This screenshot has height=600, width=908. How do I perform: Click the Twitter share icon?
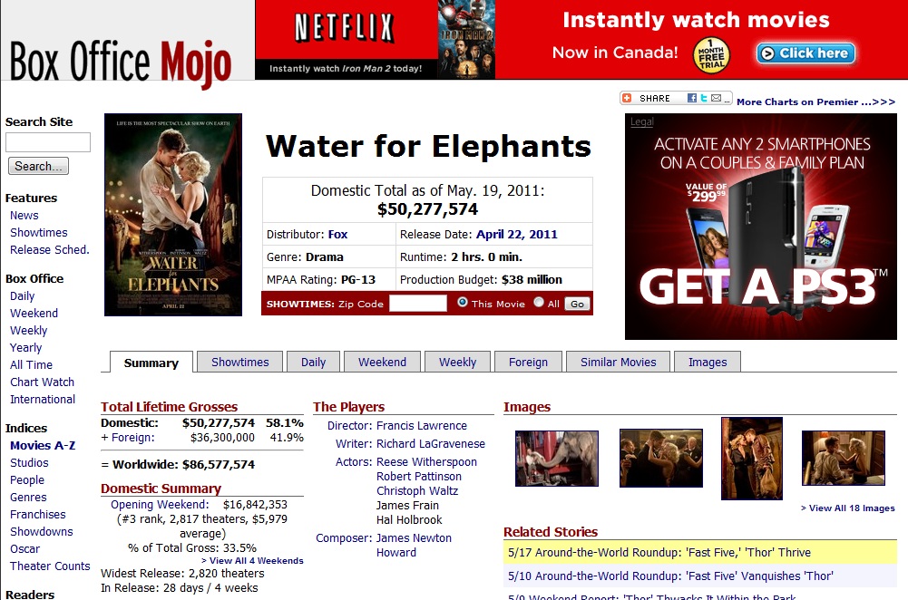pyautogui.click(x=704, y=98)
